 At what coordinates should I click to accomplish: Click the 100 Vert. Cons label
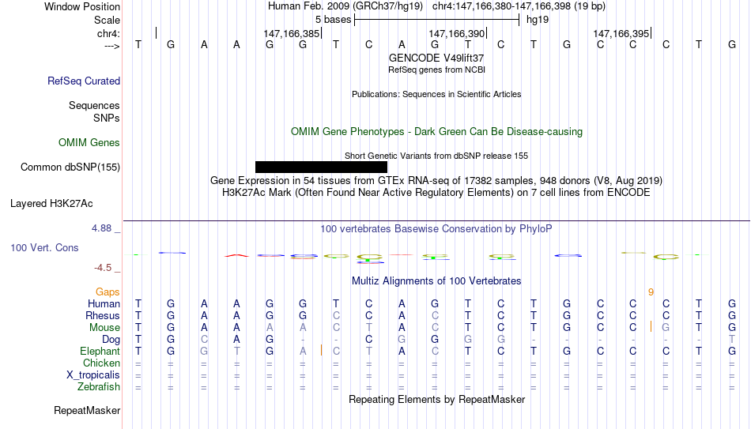pos(44,247)
